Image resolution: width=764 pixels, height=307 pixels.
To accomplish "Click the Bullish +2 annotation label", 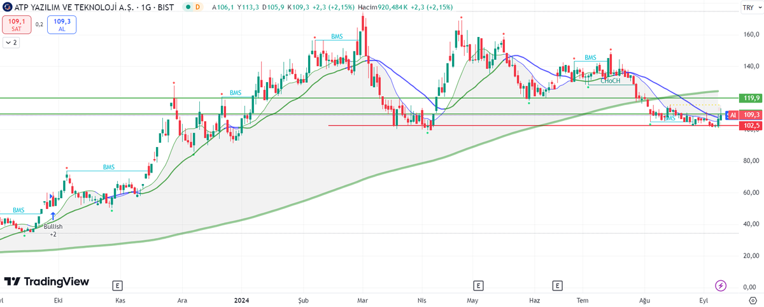I will [53, 230].
